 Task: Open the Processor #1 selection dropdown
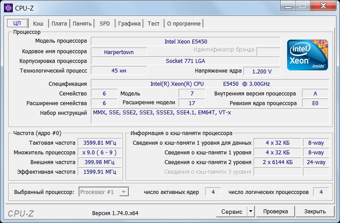coord(104,192)
